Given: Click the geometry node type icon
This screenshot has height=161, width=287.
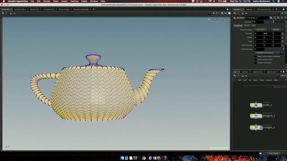Looking at the screenshot, I should (235, 18).
